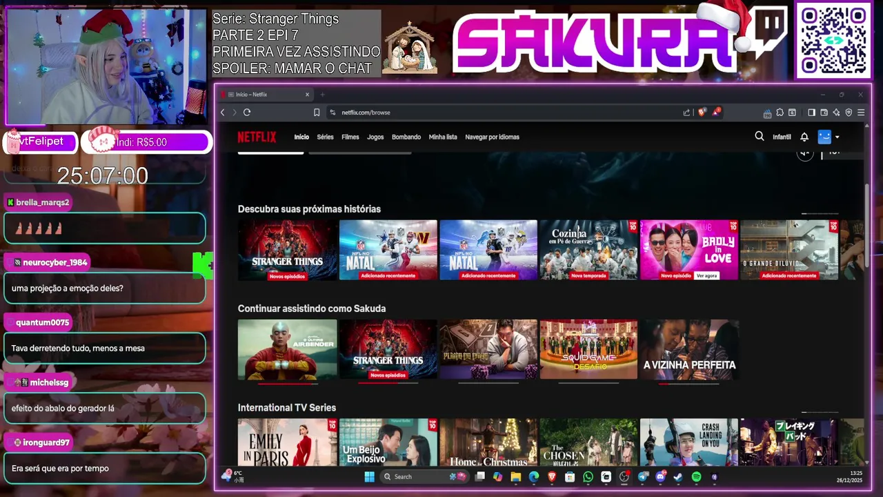The image size is (883, 497).
Task: Open Minha lista menu item
Action: coord(443,137)
